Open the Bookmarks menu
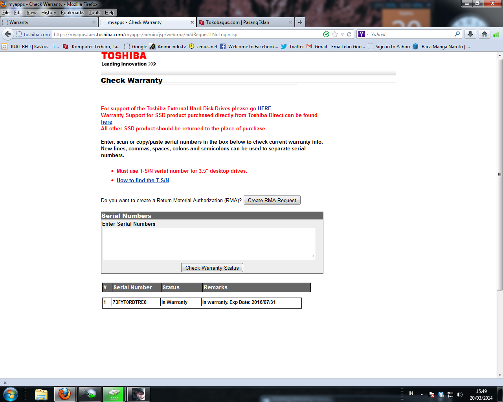Viewport: 503px width, 402px height. pos(72,13)
